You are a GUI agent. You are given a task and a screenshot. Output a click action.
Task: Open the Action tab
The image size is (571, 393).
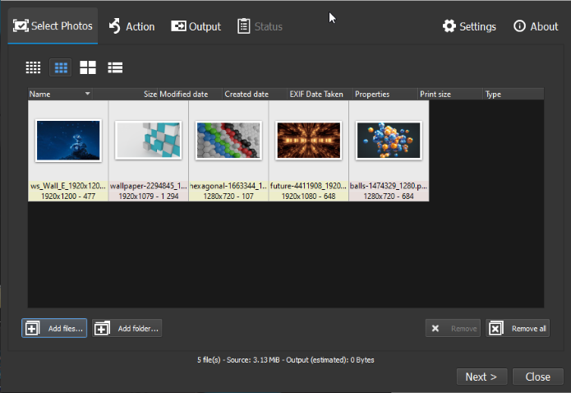(x=131, y=26)
